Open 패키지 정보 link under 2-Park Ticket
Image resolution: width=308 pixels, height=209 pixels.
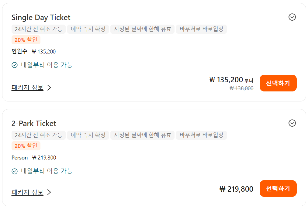(x=27, y=192)
